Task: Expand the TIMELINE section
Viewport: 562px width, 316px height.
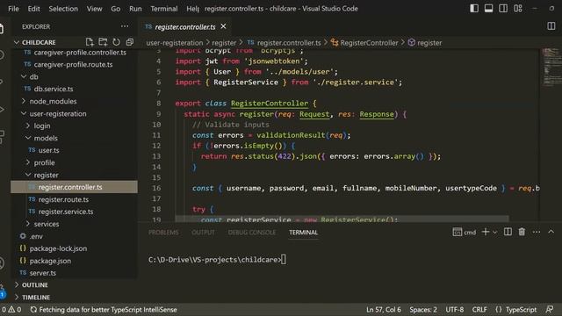Action: click(32, 298)
